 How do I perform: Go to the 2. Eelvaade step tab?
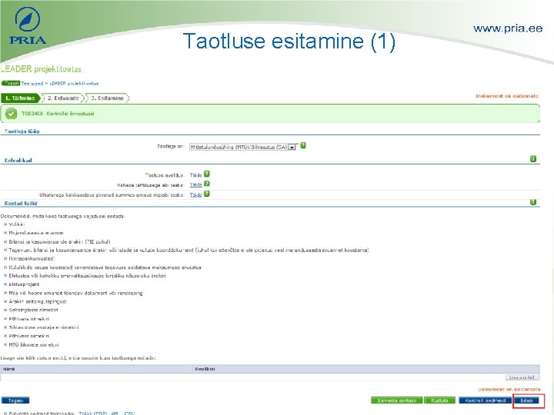pos(63,98)
